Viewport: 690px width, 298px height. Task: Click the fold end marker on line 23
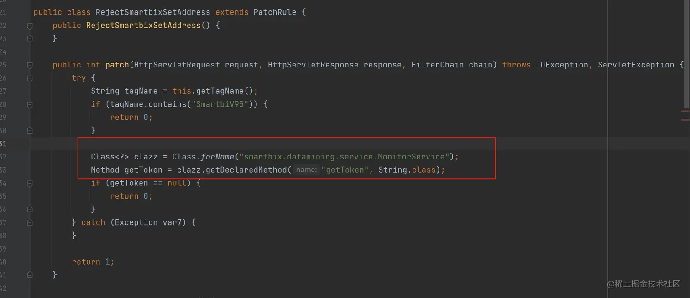[x=30, y=39]
